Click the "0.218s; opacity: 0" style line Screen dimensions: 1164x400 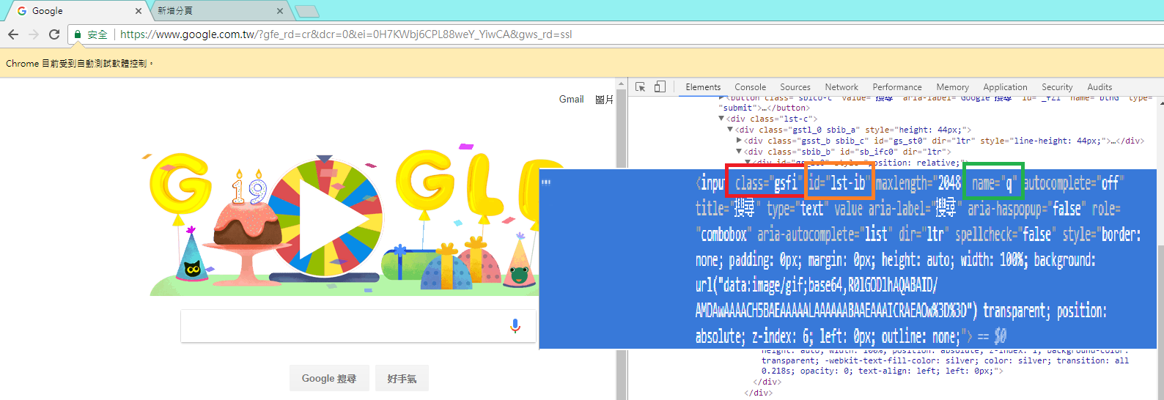882,371
